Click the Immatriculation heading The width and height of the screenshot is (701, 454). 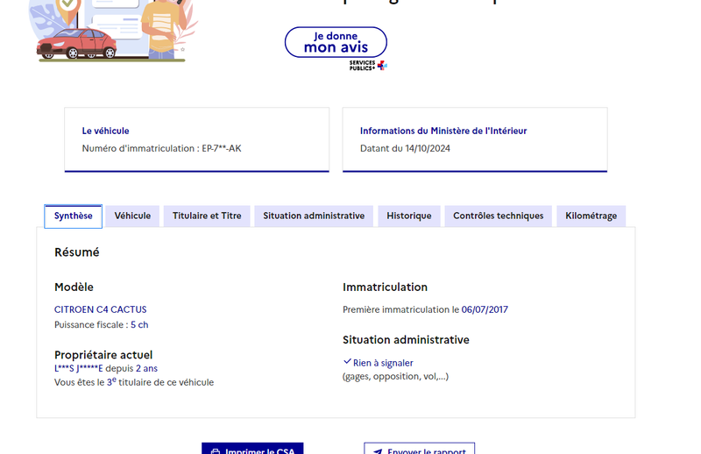pos(385,287)
